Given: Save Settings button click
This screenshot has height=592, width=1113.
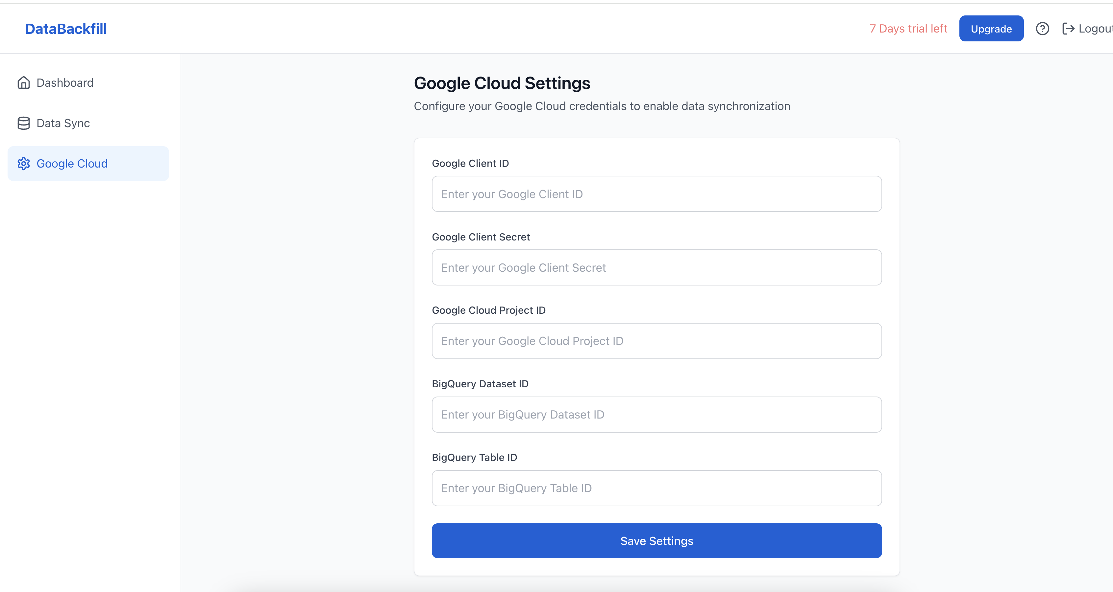Looking at the screenshot, I should [x=656, y=541].
